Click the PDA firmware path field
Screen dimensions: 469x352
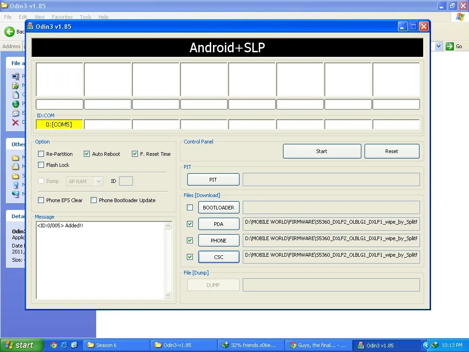pyautogui.click(x=331, y=224)
